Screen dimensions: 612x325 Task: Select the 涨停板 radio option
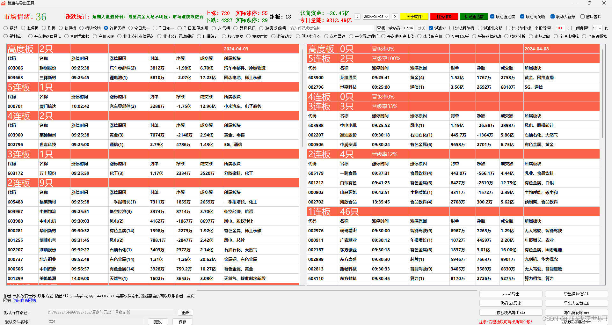tap(29, 28)
